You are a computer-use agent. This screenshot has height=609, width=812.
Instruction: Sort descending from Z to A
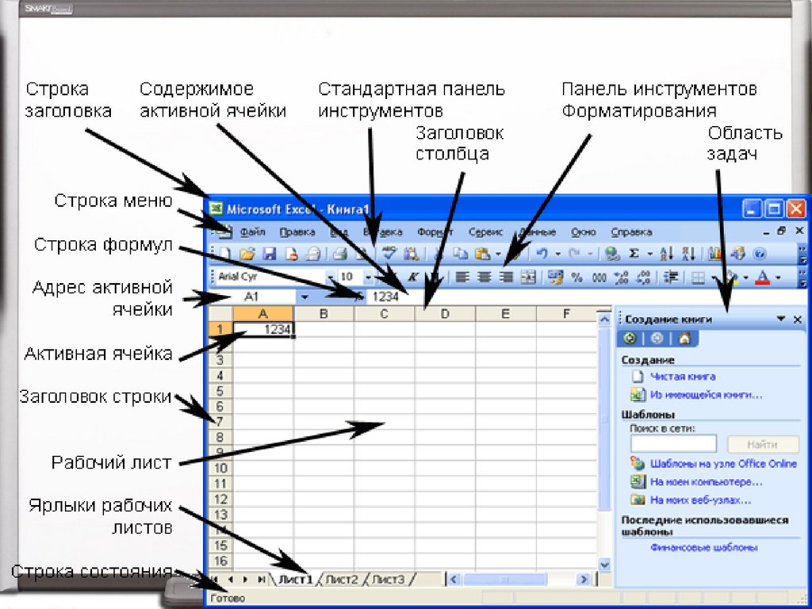(688, 254)
